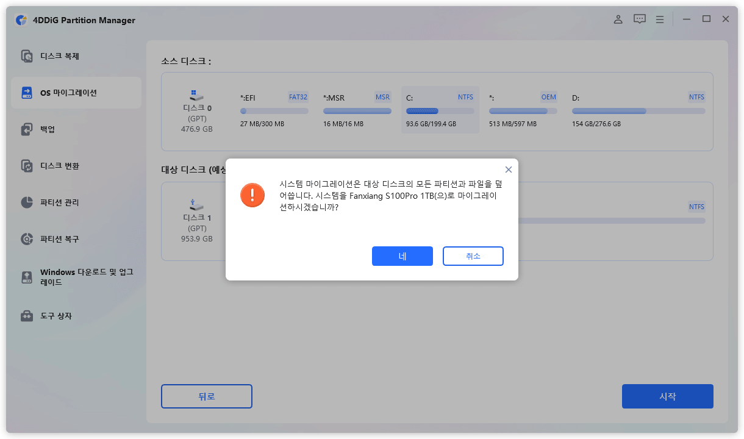This screenshot has width=744, height=439.
Task: Select the 디스크 복제 sidebar icon
Action: (x=27, y=55)
